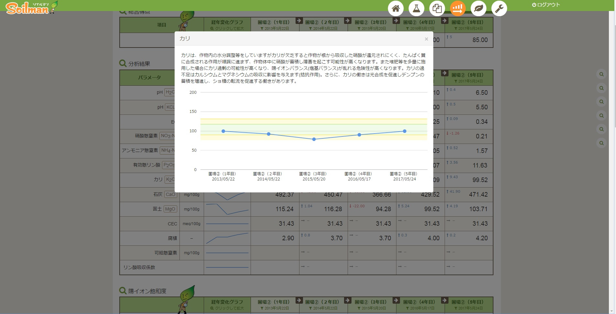
Task: Click the 2015/05/20 data point on chart
Action: coord(314,139)
